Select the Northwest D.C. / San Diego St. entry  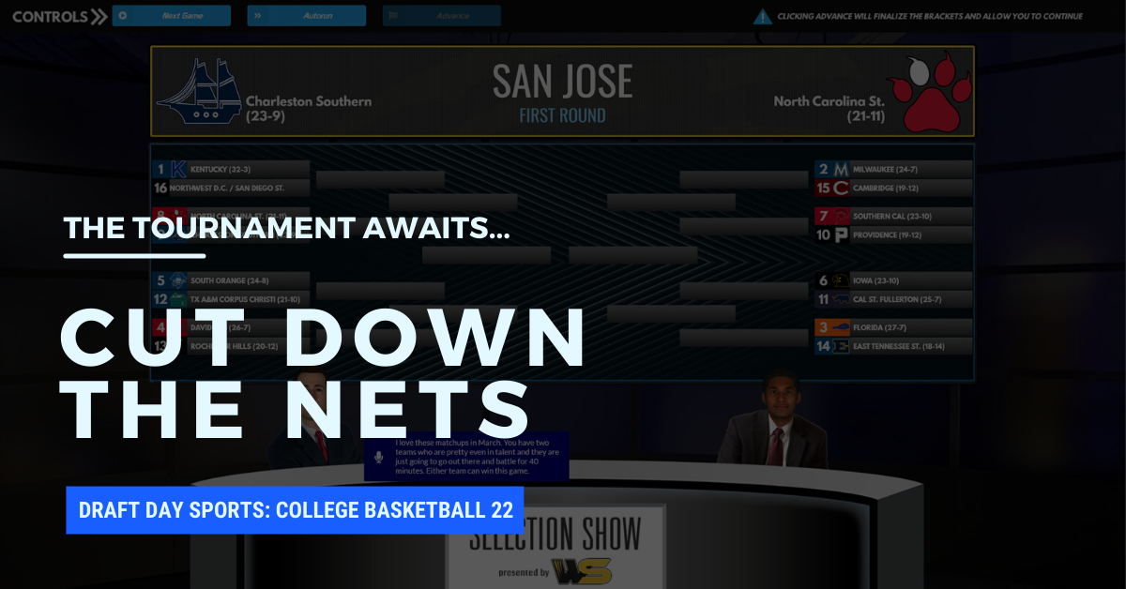(231, 189)
